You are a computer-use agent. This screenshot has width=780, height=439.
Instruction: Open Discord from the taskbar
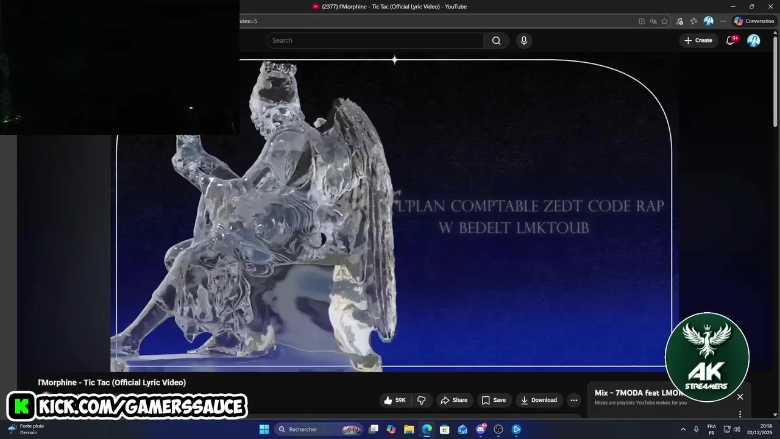click(x=481, y=429)
